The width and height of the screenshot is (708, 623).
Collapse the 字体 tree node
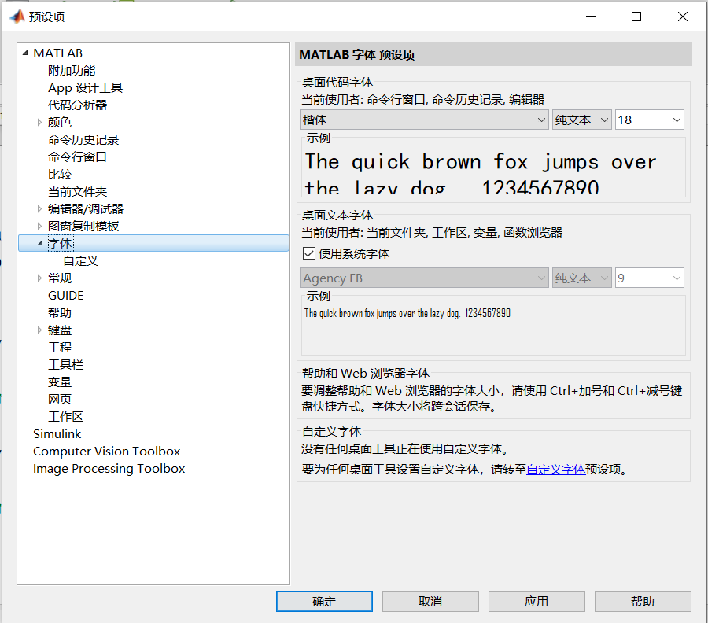39,243
